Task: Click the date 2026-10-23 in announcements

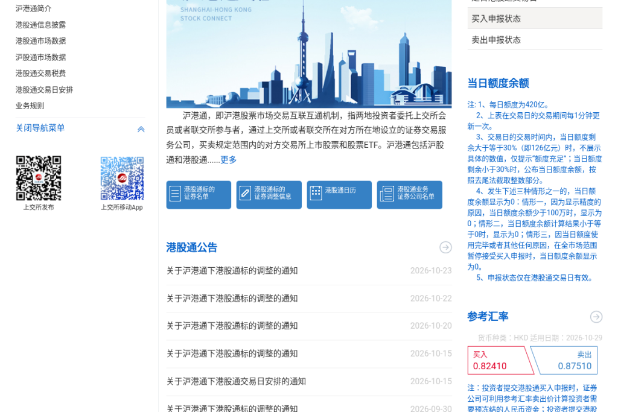Action: click(431, 271)
